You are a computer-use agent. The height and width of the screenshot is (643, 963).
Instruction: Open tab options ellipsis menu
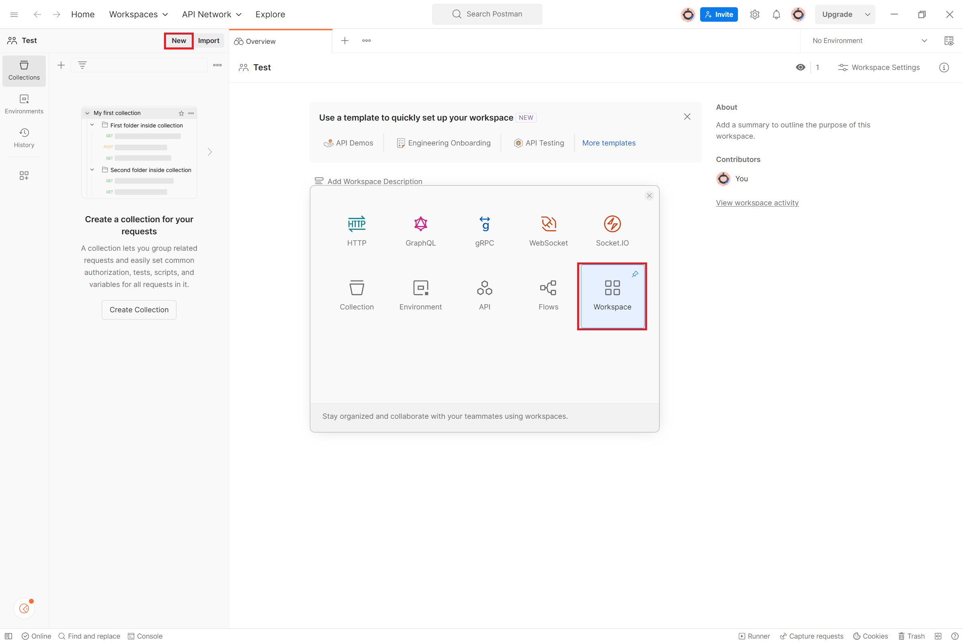point(366,41)
